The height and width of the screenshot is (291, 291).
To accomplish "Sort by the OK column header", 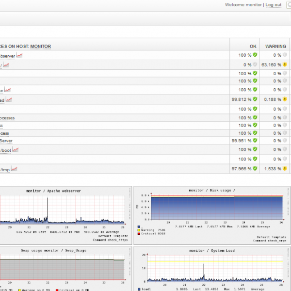I will click(x=253, y=47).
